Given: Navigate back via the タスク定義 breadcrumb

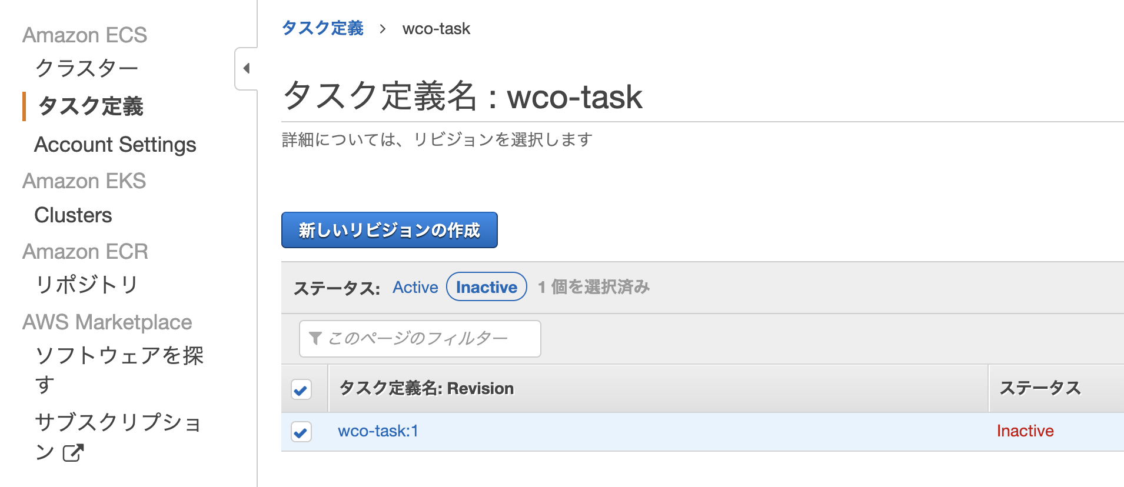Looking at the screenshot, I should tap(322, 28).
